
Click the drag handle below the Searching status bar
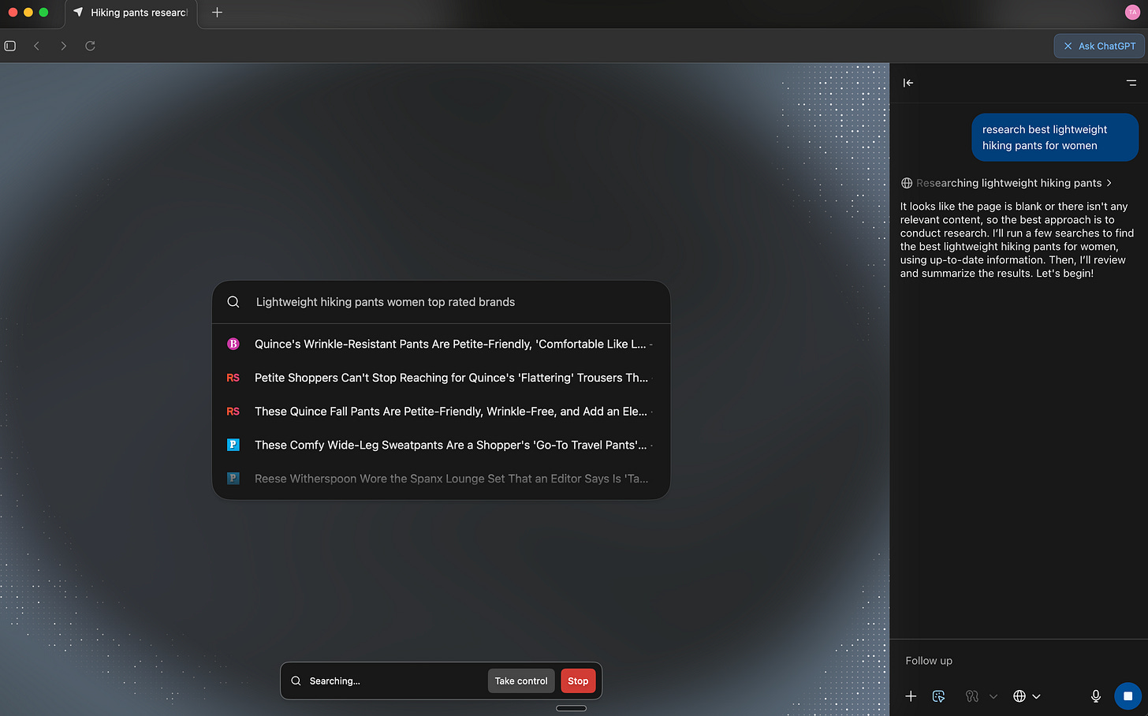click(x=571, y=708)
